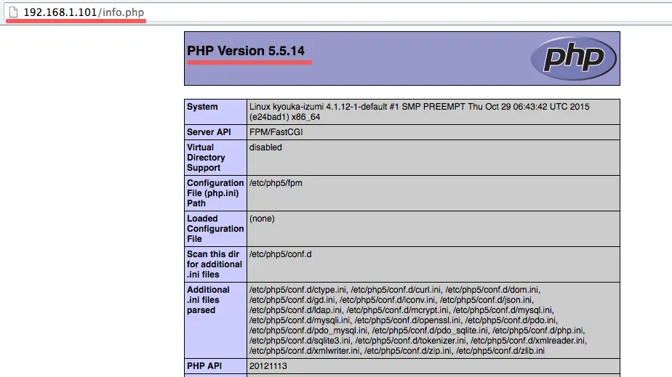Select the Loaded Configuration File label
This screenshot has width=672, height=377.
215,229
